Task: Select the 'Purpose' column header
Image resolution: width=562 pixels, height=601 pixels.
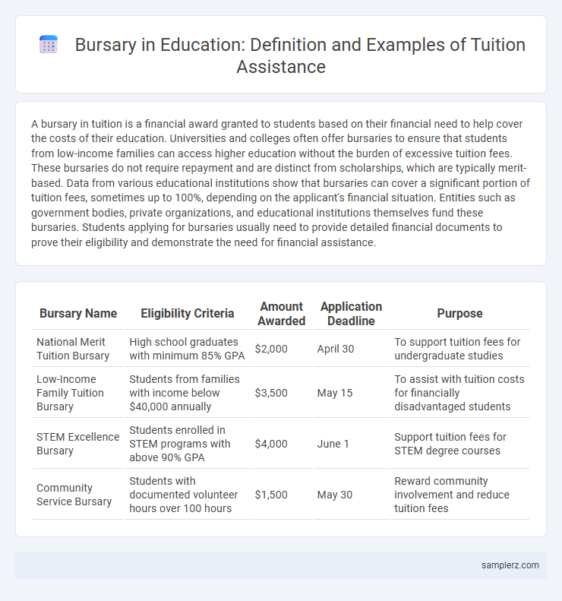Action: tap(459, 314)
